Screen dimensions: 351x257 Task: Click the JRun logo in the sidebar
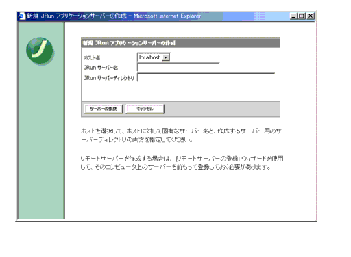[40, 51]
